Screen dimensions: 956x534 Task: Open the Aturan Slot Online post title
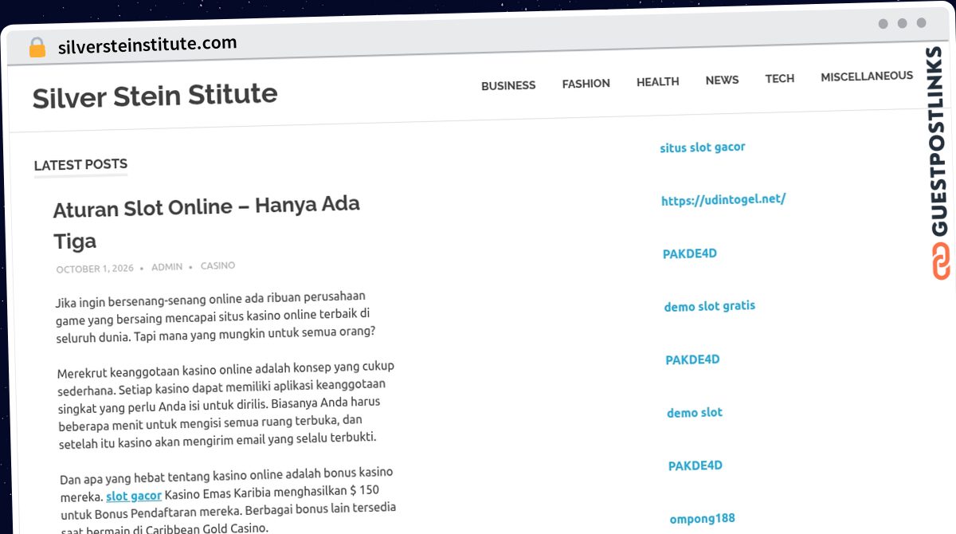[207, 222]
